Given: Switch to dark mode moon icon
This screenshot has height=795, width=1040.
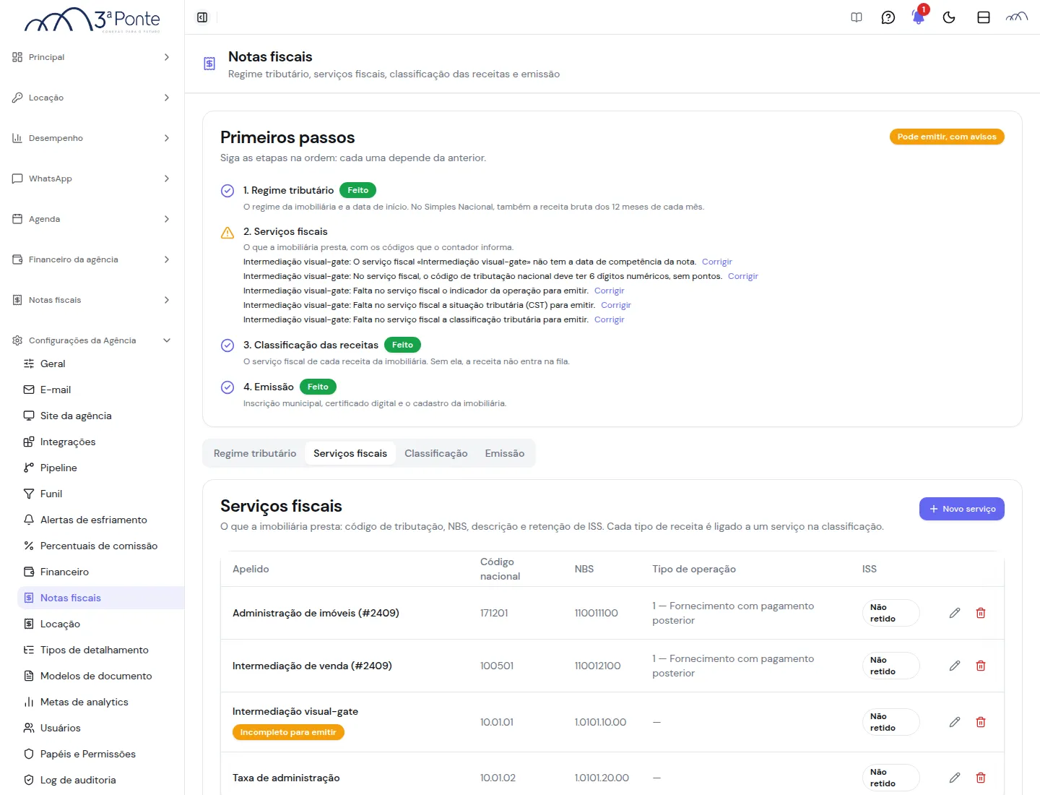Looking at the screenshot, I should tap(949, 17).
